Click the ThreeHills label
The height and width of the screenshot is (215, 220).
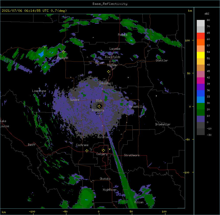point(136,107)
